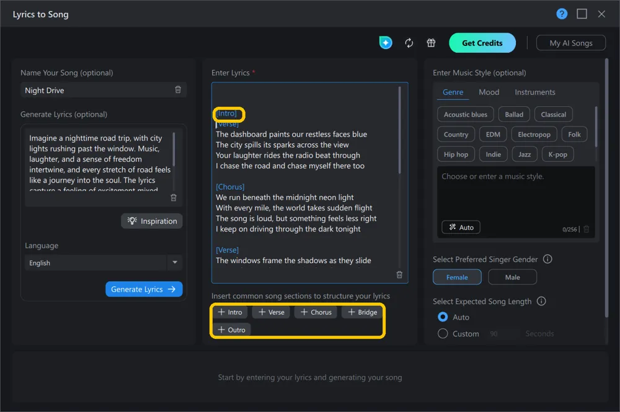Screen dimensions: 620x412
Task: Switch to the Mood tab
Action: pyautogui.click(x=489, y=92)
